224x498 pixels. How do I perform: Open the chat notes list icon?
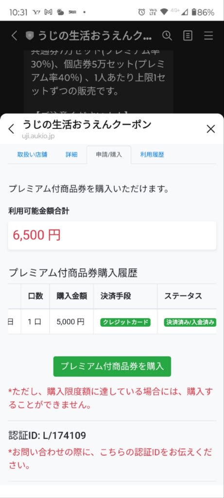(188, 36)
